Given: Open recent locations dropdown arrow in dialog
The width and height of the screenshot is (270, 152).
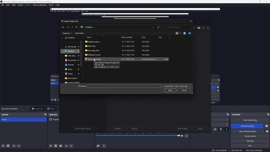Looking at the screenshot, I should [72, 27].
